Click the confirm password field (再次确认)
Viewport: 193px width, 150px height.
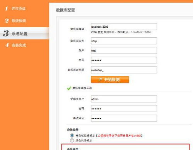(x=124, y=118)
